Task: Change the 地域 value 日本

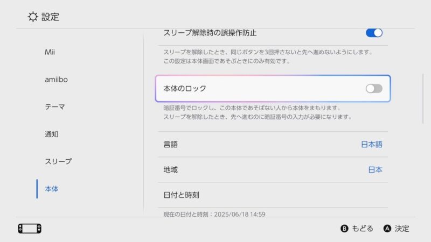Action: tap(375, 170)
